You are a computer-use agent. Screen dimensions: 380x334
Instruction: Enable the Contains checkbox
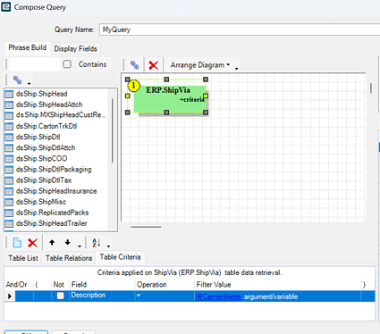tap(67, 64)
